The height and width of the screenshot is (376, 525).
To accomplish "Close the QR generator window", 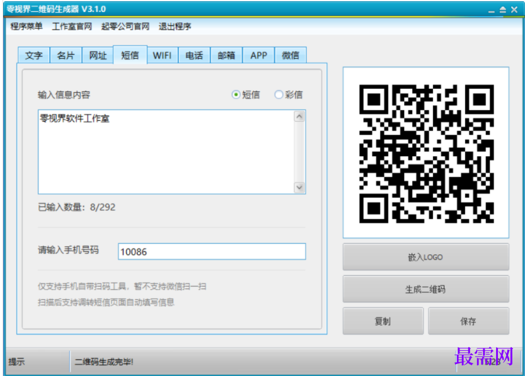I will [514, 9].
